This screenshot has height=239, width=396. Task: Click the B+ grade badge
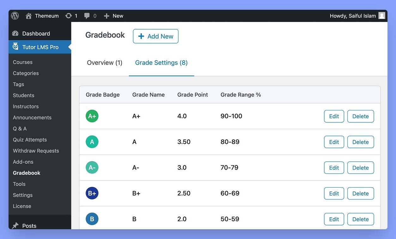coord(92,193)
